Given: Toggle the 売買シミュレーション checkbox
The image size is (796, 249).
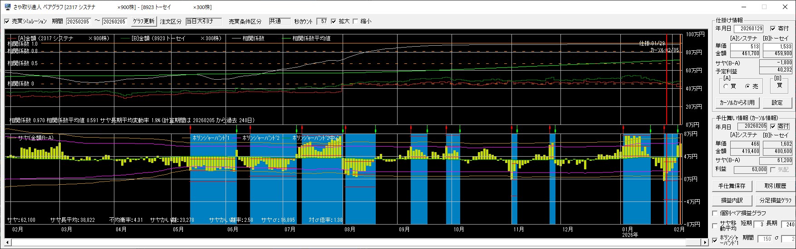Looking at the screenshot, I should pos(7,21).
